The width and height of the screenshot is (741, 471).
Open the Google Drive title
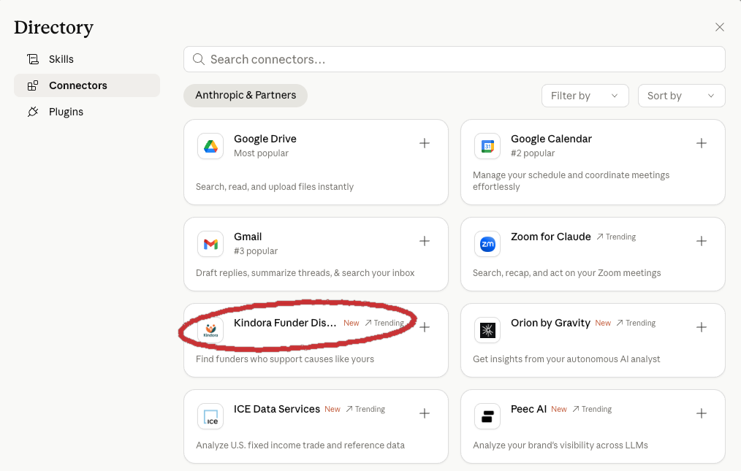pyautogui.click(x=265, y=139)
